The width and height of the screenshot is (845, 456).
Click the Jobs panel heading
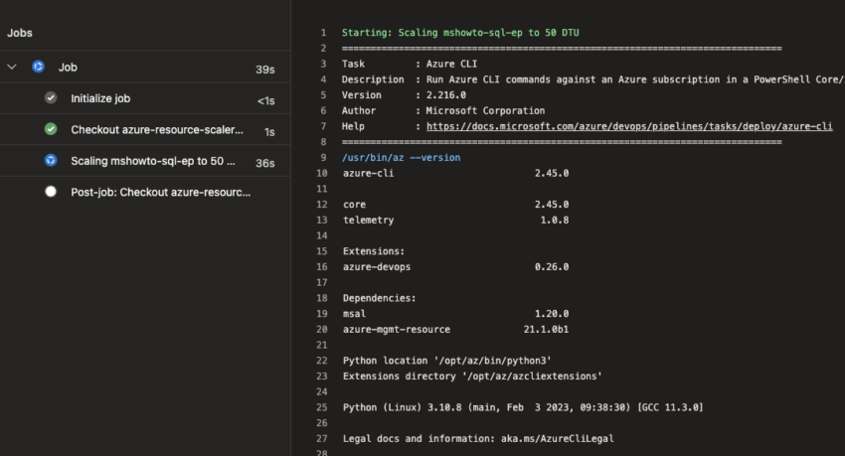click(x=20, y=33)
